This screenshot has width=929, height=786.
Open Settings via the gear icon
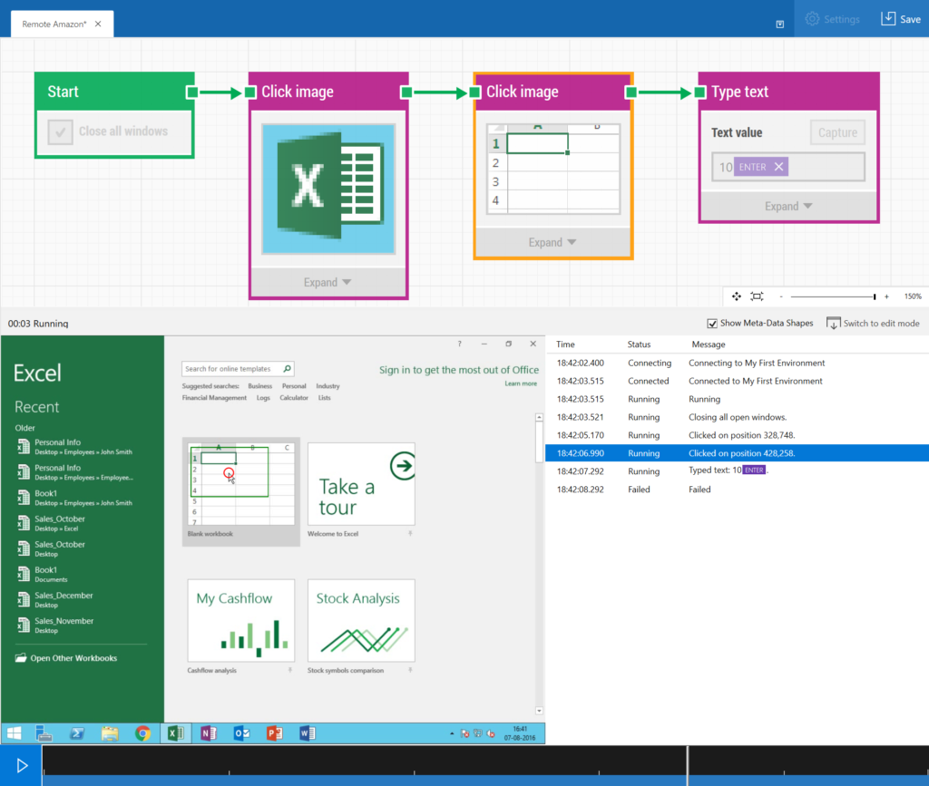click(x=812, y=19)
